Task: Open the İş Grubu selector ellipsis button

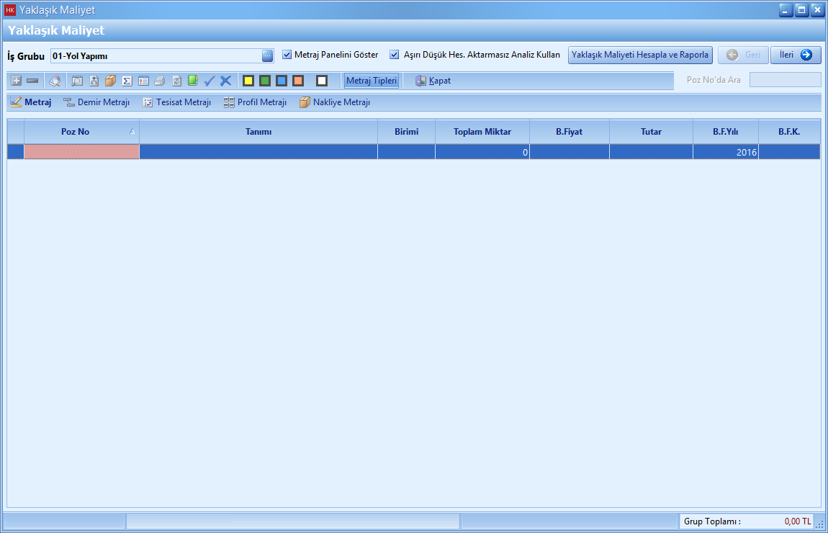Action: pos(267,55)
